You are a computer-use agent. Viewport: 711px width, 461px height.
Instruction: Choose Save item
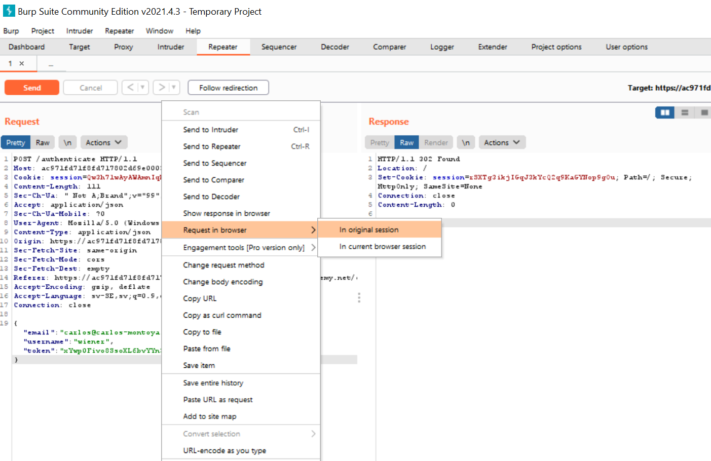point(241,365)
